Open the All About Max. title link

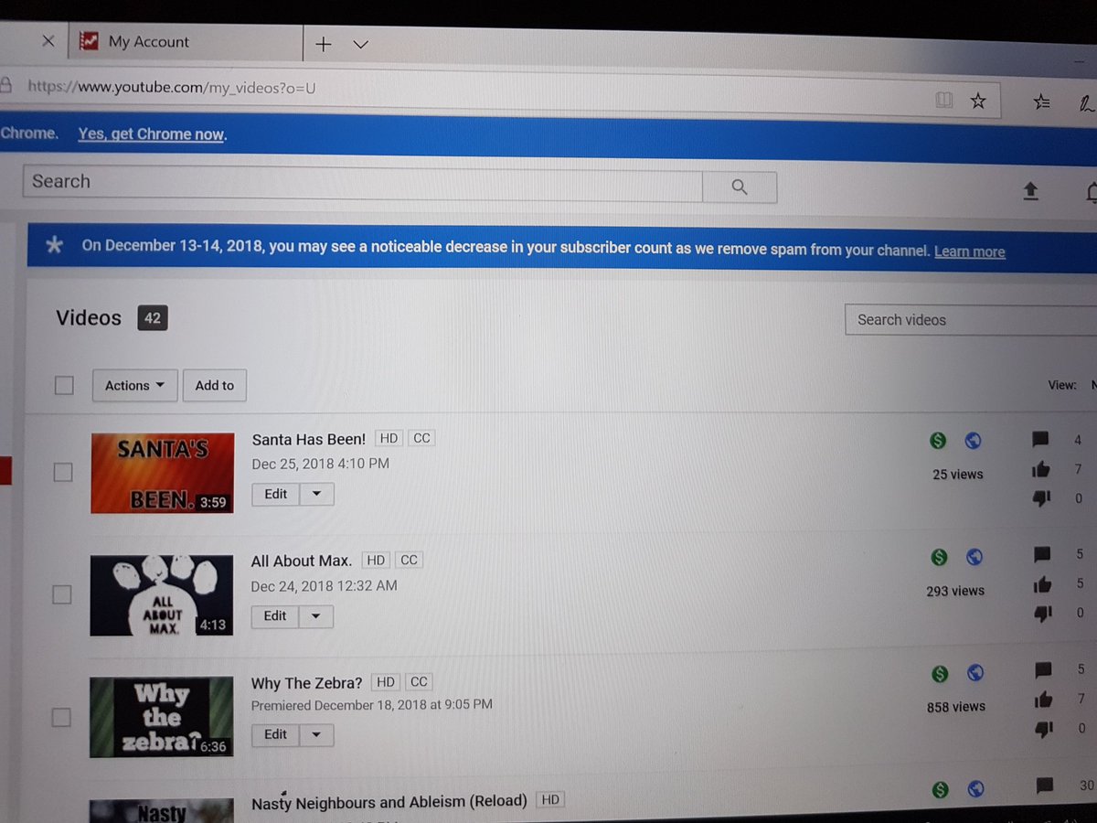pos(302,561)
